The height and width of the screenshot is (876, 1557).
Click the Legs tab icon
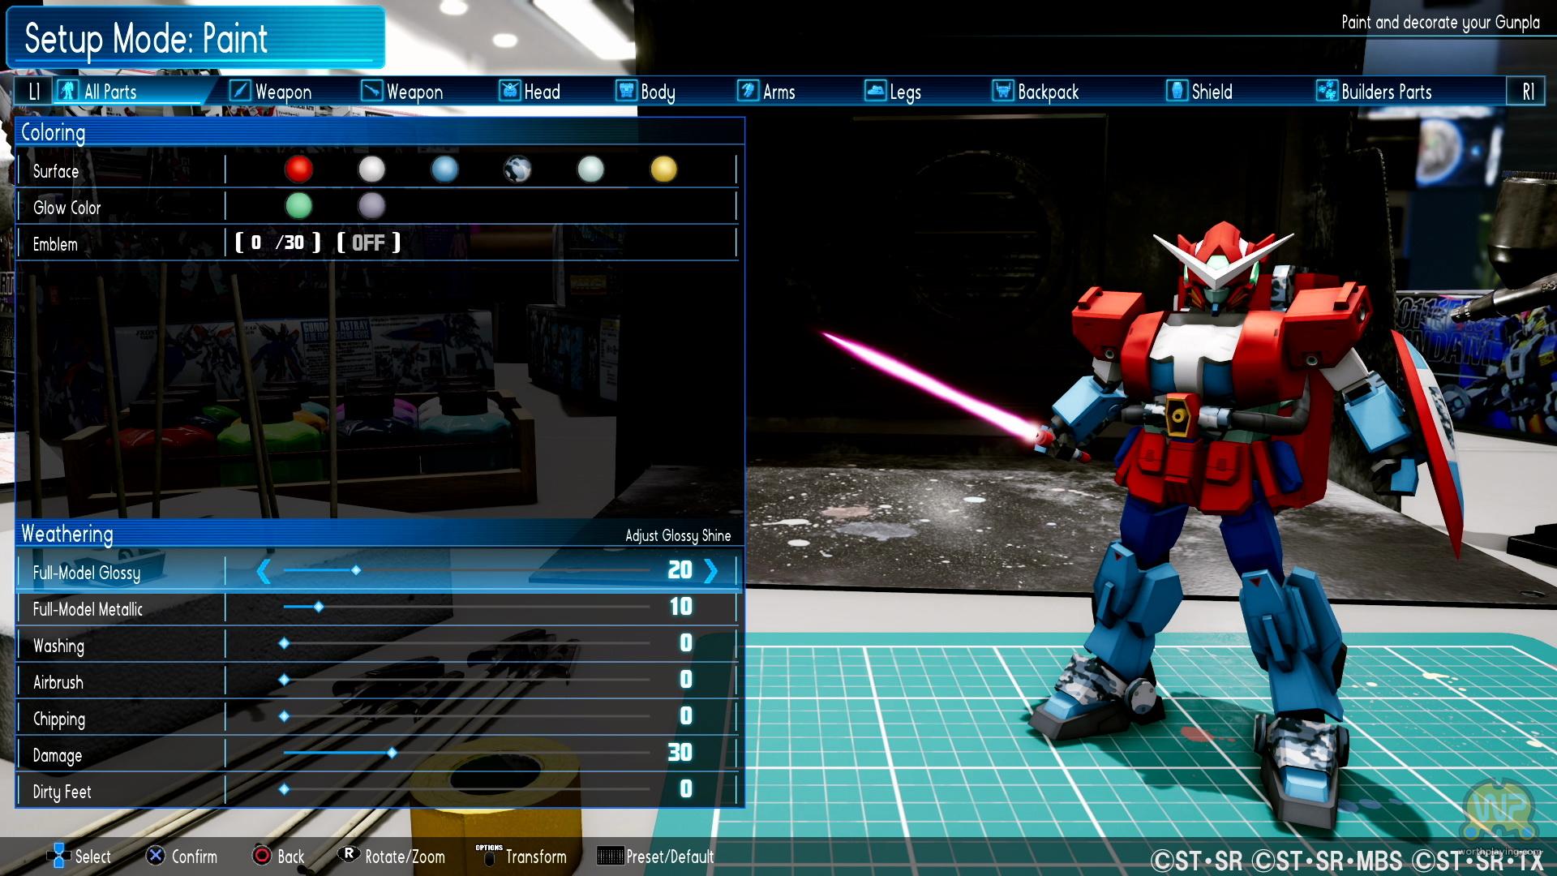point(875,91)
